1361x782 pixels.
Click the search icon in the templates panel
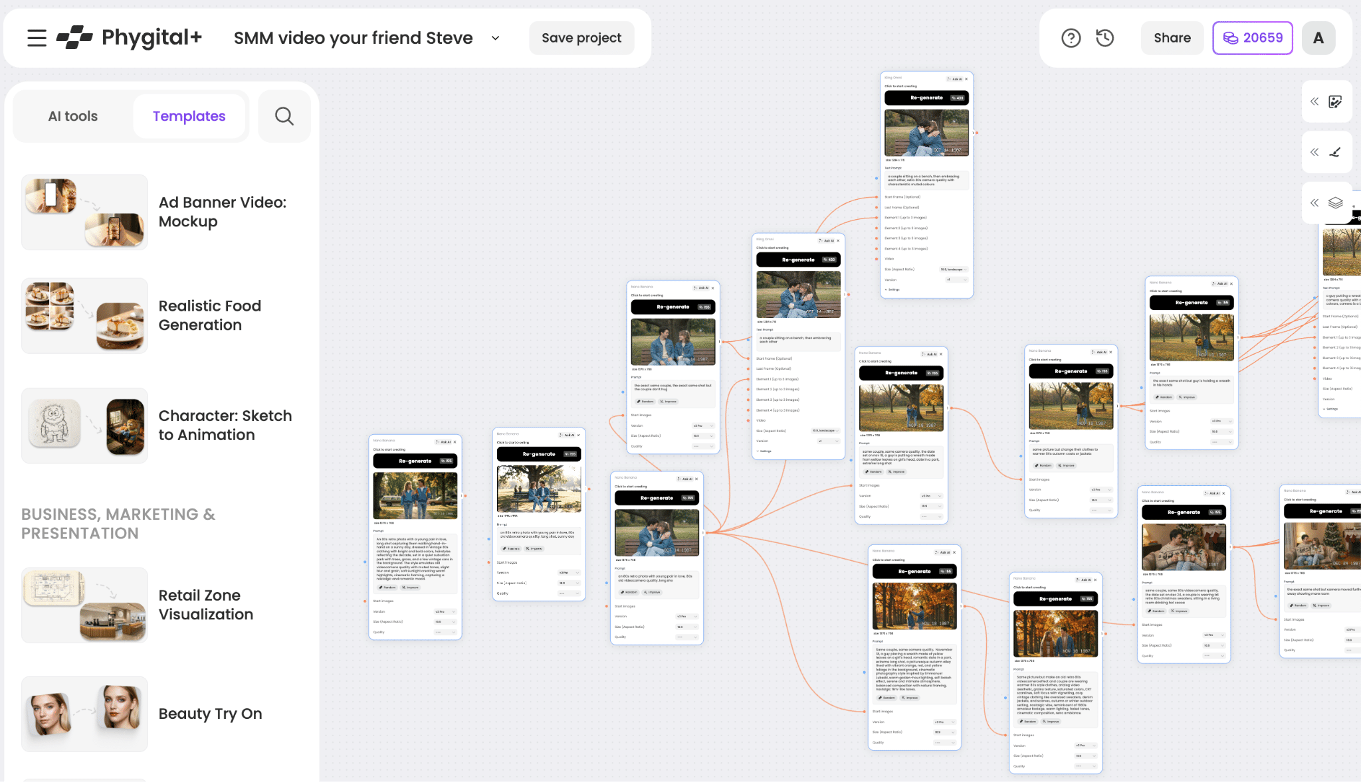284,116
